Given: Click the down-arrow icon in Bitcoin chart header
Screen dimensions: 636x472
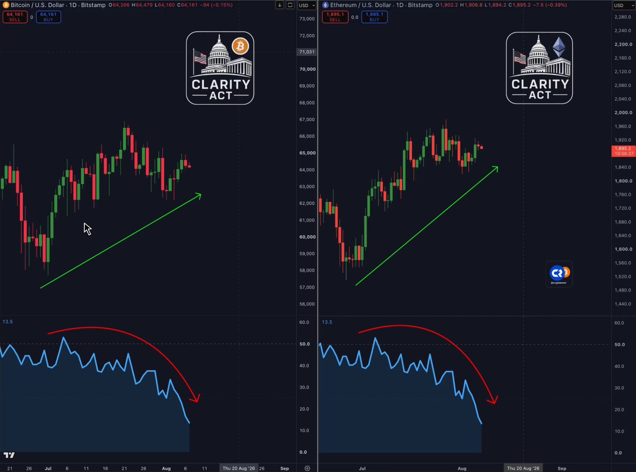Looking at the screenshot, I should tap(280, 5).
